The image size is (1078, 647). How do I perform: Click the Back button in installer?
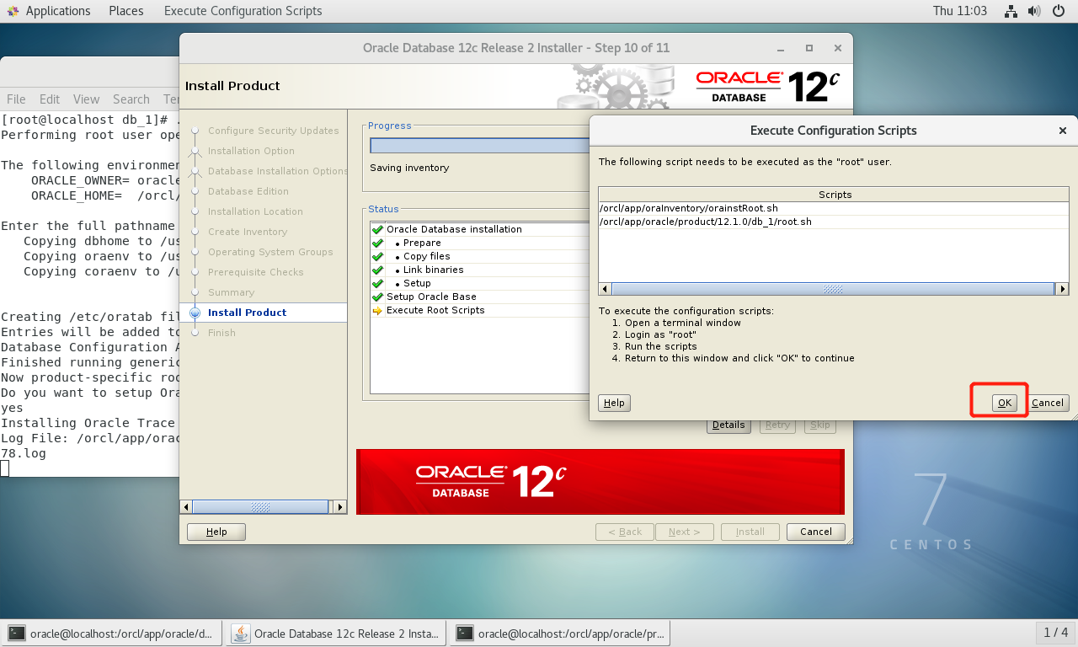pos(625,532)
